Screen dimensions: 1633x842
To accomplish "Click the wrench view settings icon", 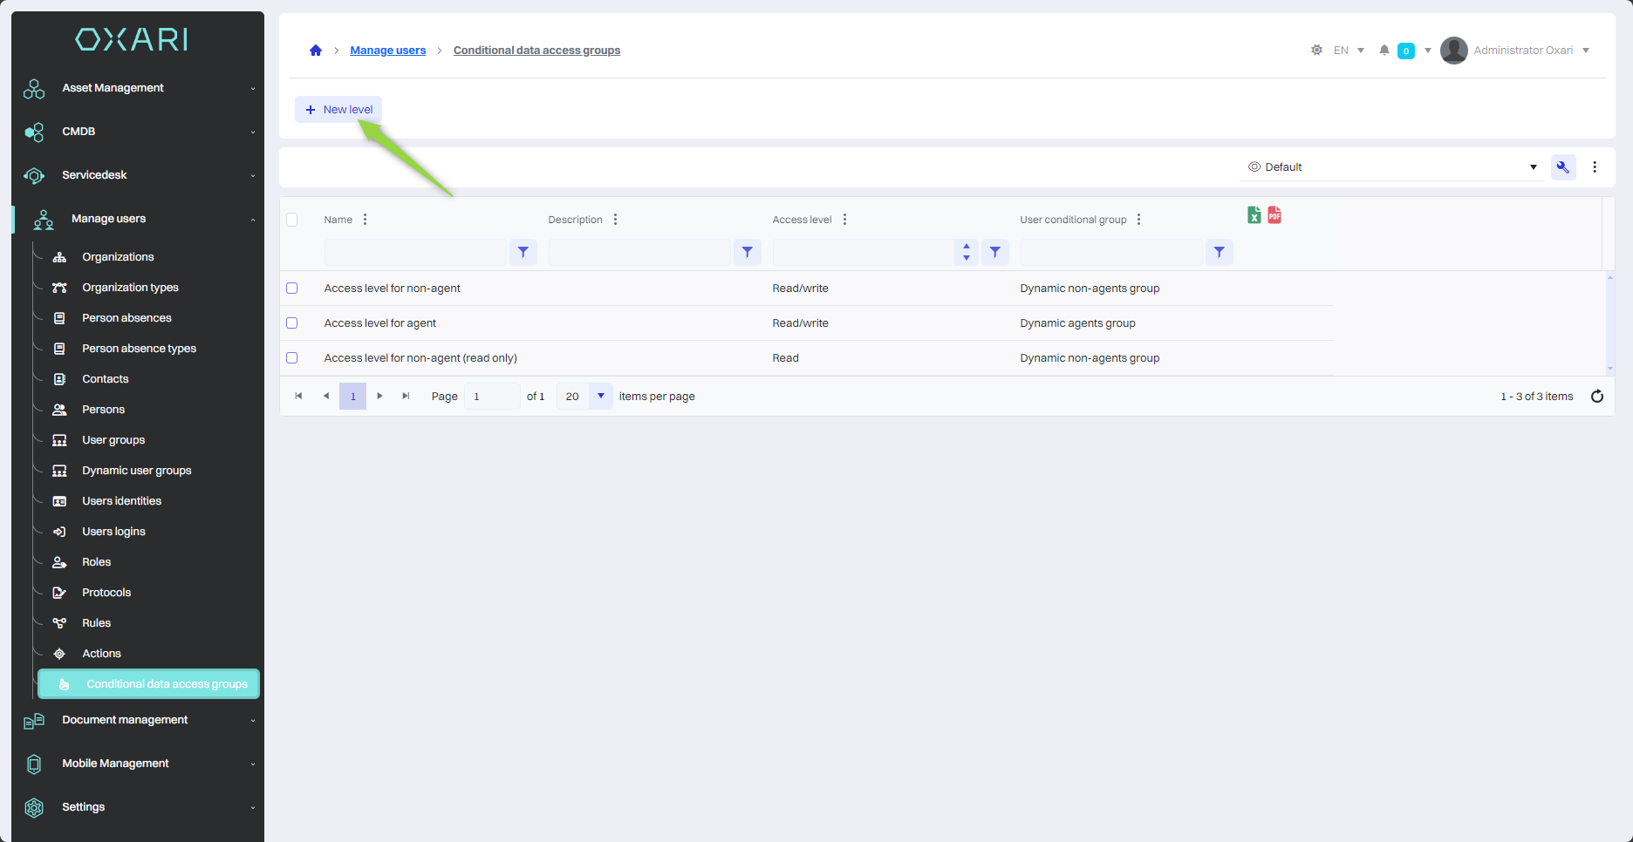I will (x=1562, y=167).
